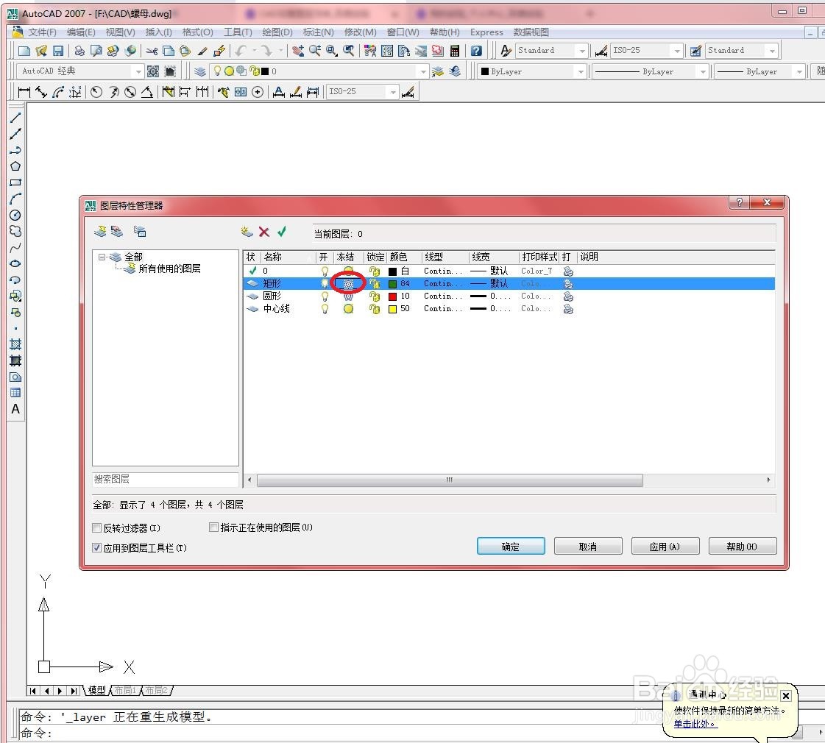Click the red Delete Layer X icon
Image resolution: width=825 pixels, height=743 pixels.
point(264,232)
